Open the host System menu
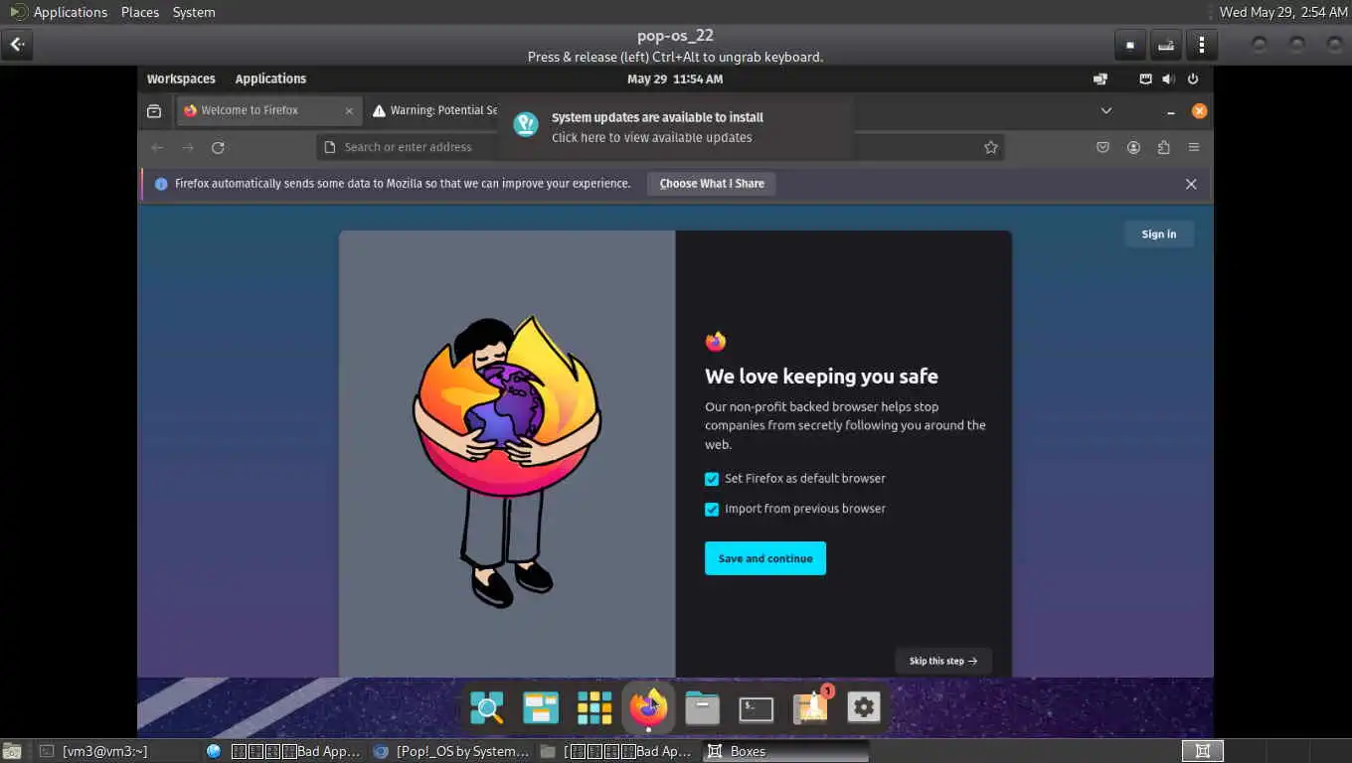The height and width of the screenshot is (763, 1352). (x=194, y=12)
